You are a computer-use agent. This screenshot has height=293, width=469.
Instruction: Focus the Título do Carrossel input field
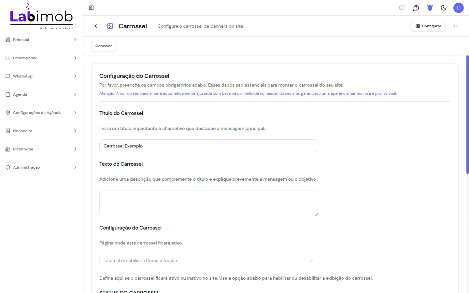208,146
